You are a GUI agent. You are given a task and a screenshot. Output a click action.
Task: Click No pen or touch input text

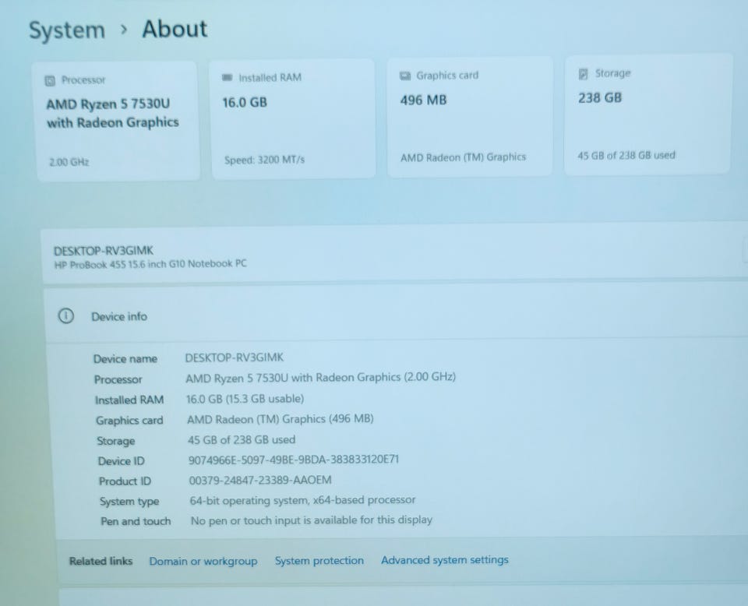(312, 520)
